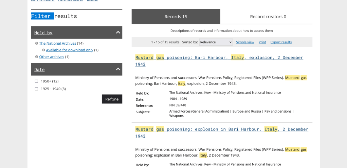Click the Held by heading text
The image size is (347, 168).
click(43, 33)
